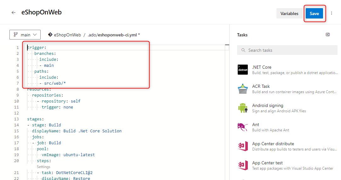Click the 'stages:' line
Screen dimensions: 341x180
(36, 119)
